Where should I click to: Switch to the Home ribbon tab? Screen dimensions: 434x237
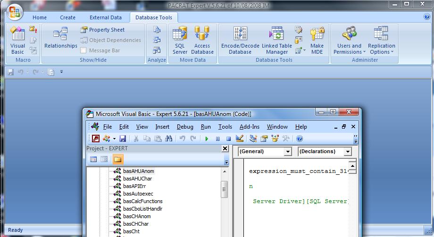(40, 17)
